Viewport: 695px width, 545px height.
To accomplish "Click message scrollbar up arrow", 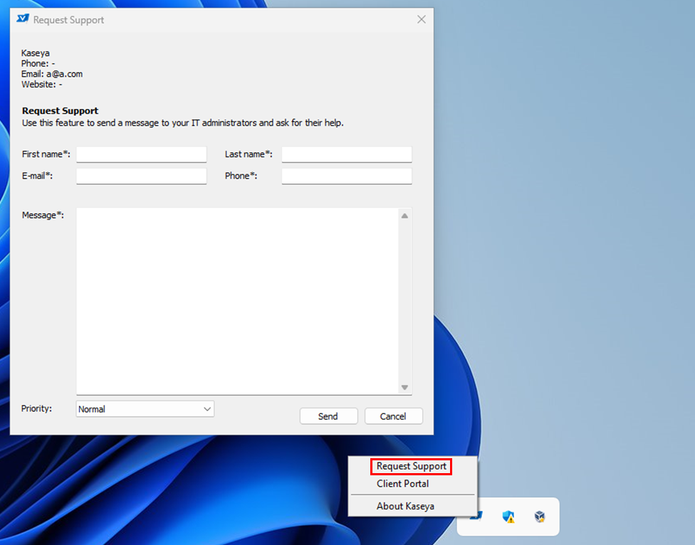I will [x=404, y=216].
